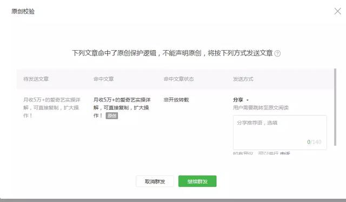The width and height of the screenshot is (346, 202).
Task: Click green 继续群发 button
Action: click(197, 182)
